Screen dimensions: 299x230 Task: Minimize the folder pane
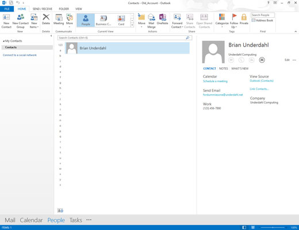pyautogui.click(x=51, y=36)
